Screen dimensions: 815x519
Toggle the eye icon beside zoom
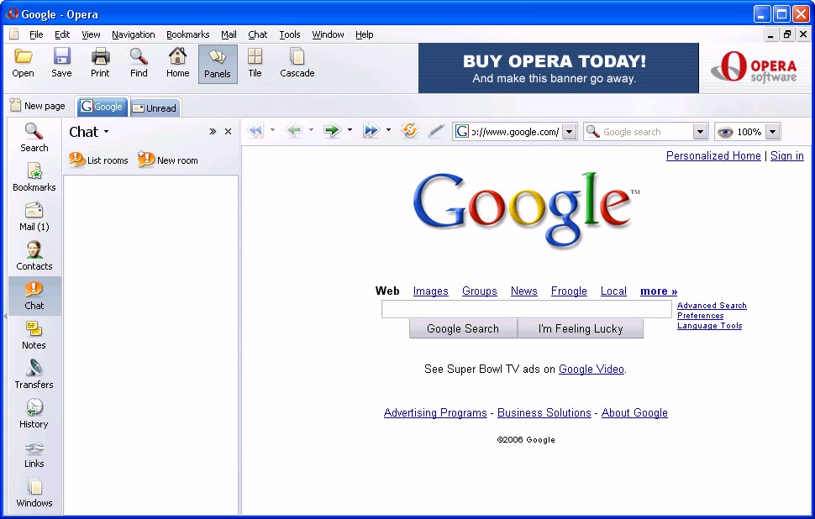pos(725,132)
